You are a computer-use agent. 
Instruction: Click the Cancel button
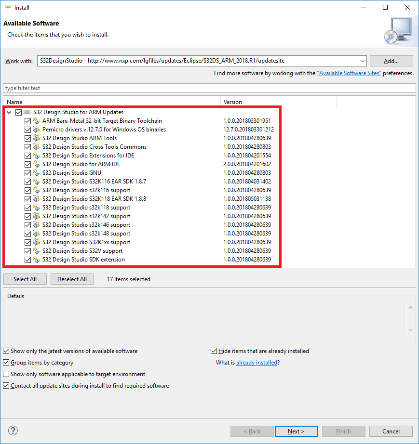[x=391, y=431]
